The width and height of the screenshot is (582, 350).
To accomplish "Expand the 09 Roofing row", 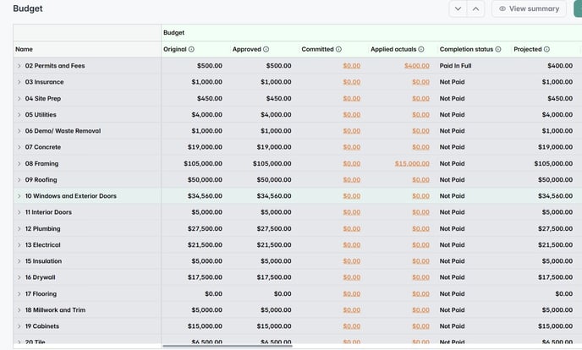I will pyautogui.click(x=19, y=180).
